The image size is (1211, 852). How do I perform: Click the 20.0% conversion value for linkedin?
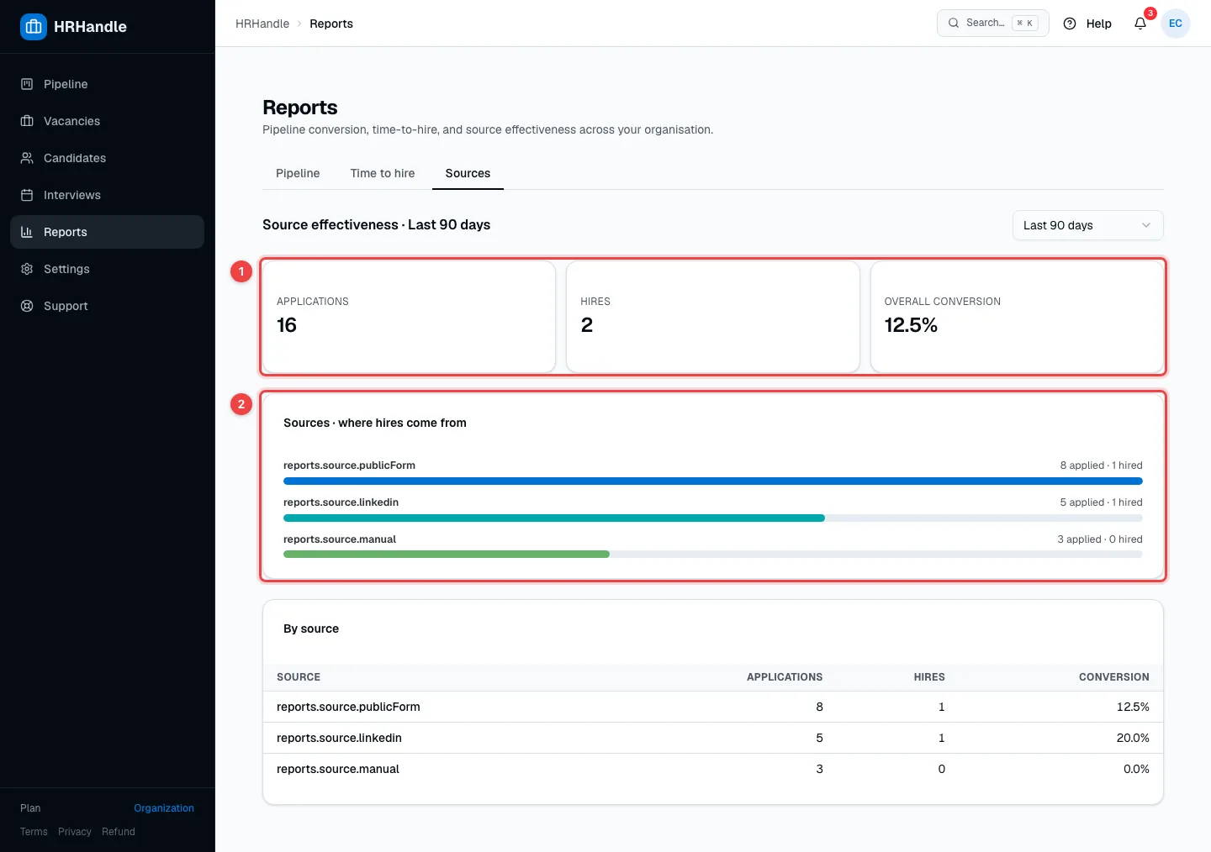click(x=1133, y=738)
